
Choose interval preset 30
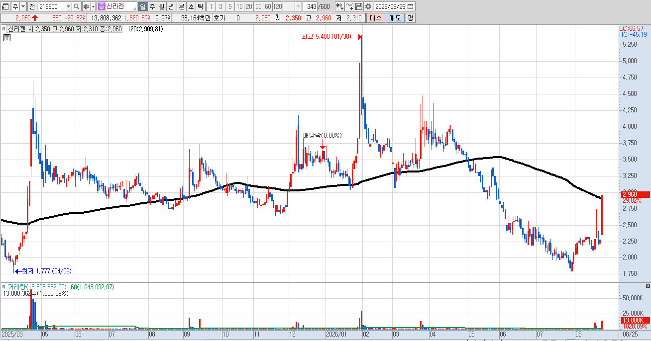click(258, 6)
